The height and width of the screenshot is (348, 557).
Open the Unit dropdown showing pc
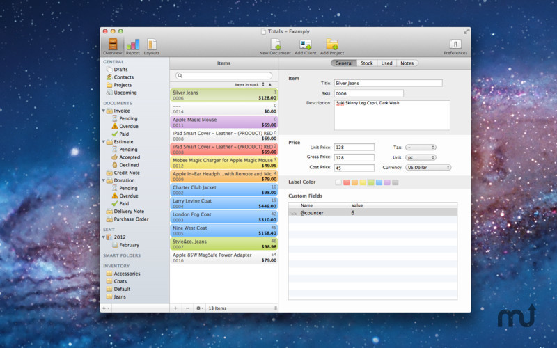tap(421, 157)
